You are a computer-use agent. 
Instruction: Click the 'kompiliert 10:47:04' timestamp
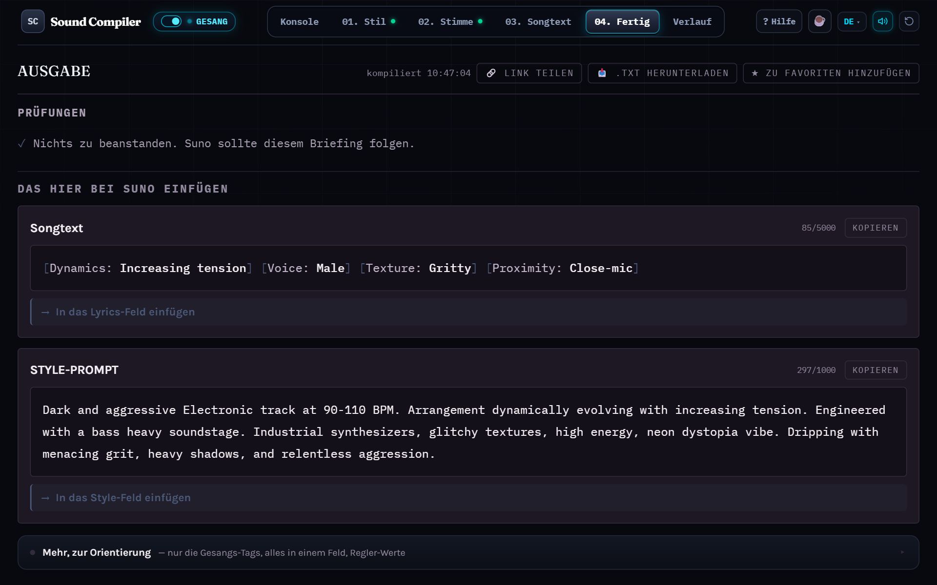pyautogui.click(x=419, y=73)
